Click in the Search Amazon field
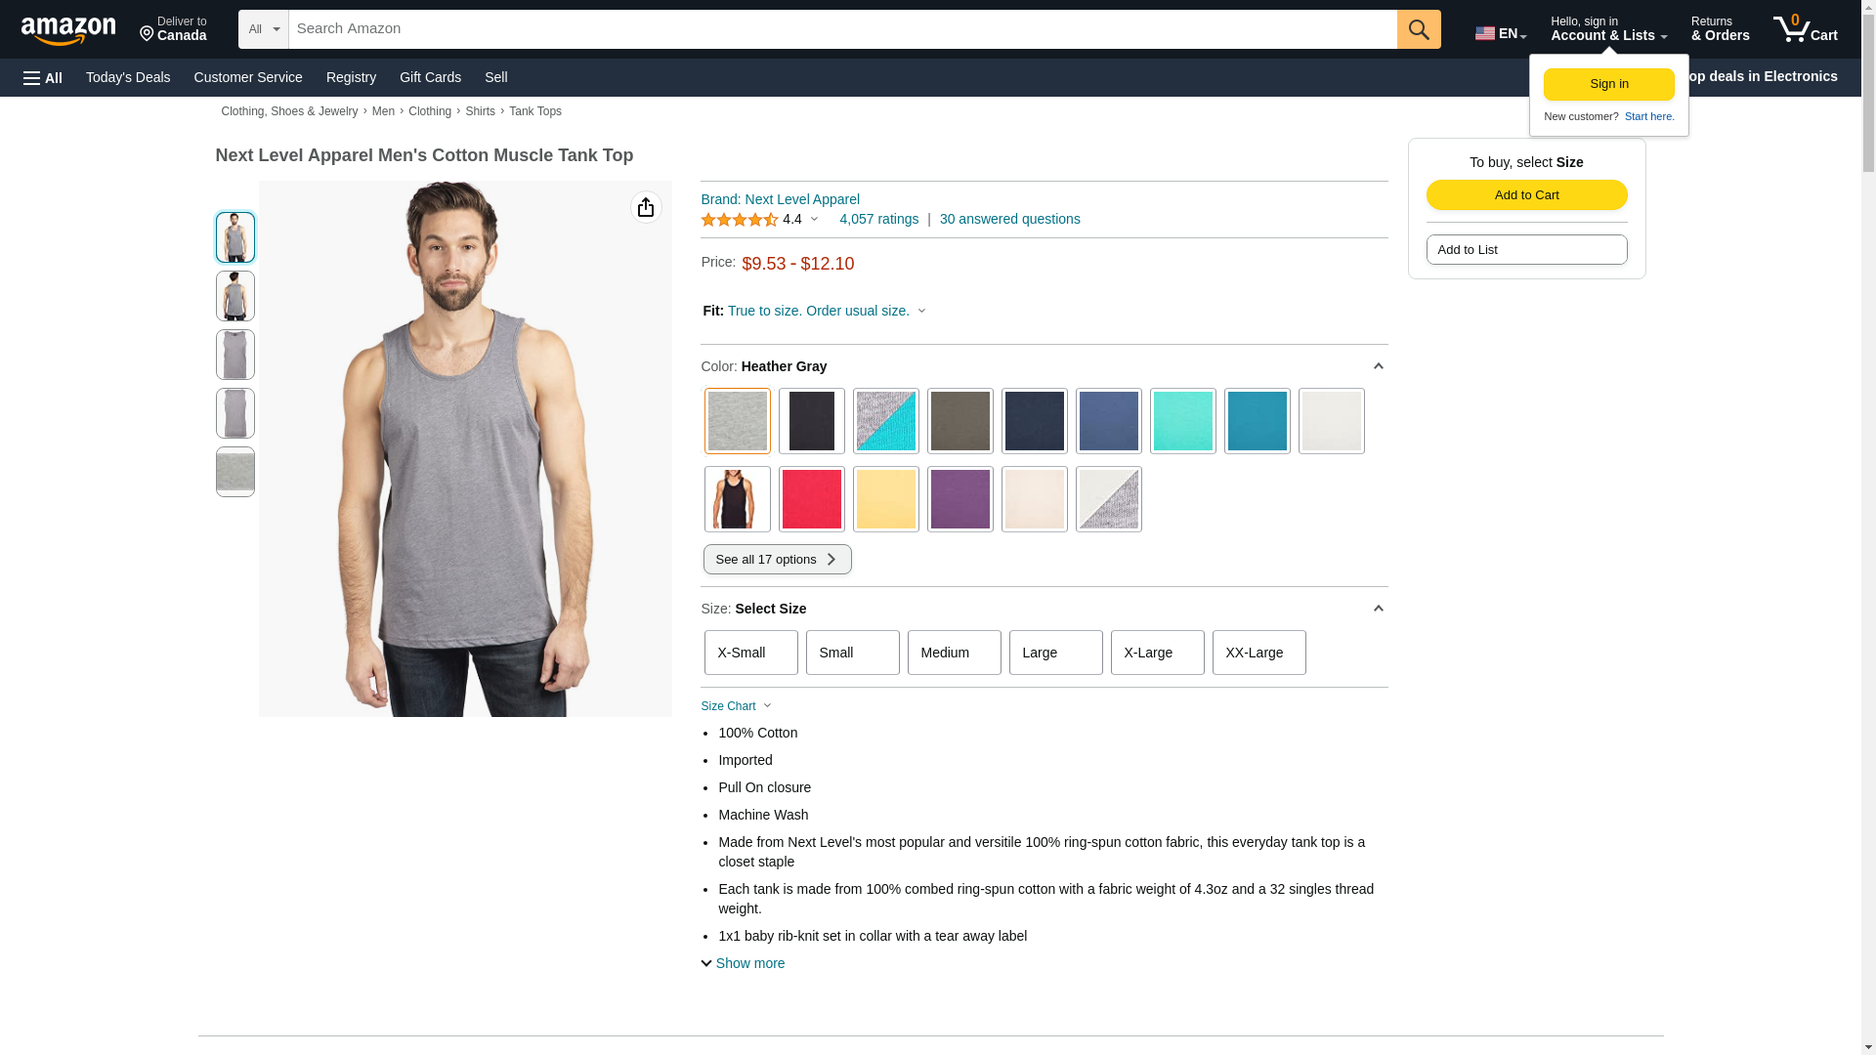This screenshot has height=1055, width=1876. (842, 29)
